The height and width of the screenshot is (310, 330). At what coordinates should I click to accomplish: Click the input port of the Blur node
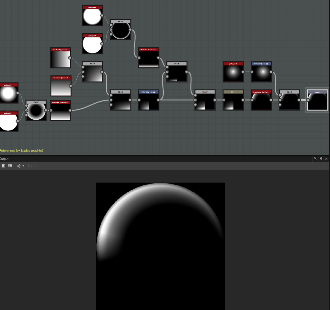224,100
